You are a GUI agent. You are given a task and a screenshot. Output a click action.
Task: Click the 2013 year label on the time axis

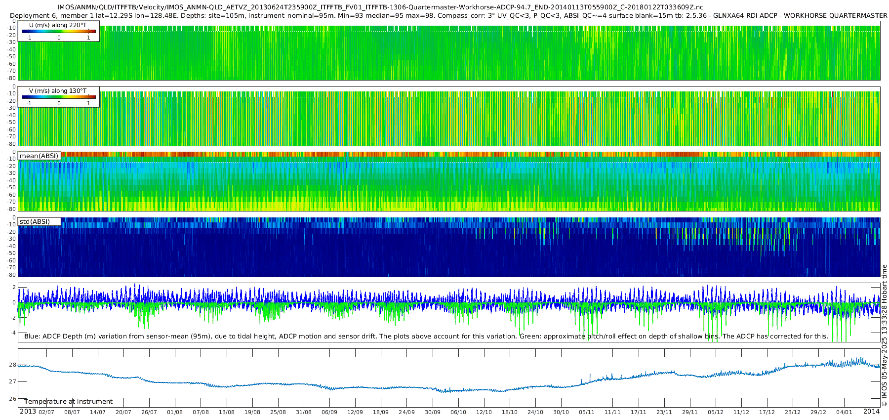(x=28, y=412)
